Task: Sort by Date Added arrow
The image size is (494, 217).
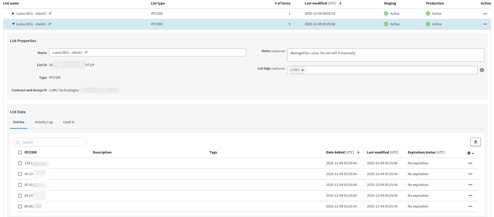Action: click(x=358, y=152)
